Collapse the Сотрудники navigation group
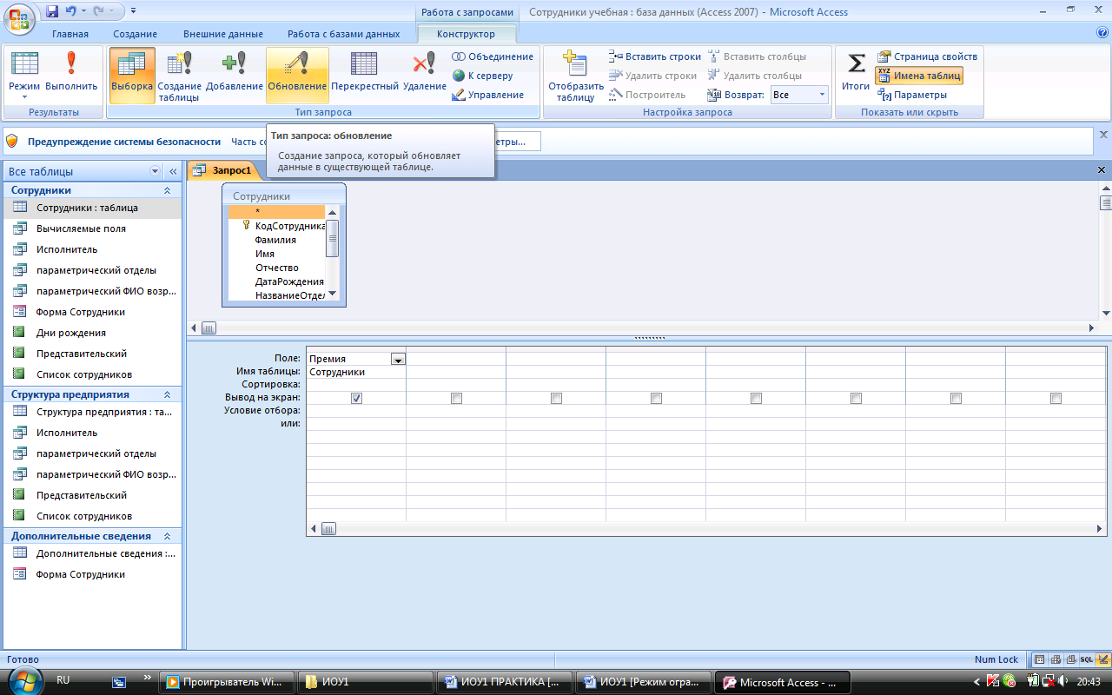Screen dimensions: 1112x695 [x=167, y=190]
